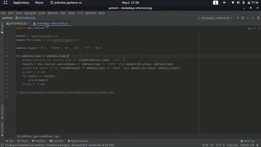This screenshot has width=261, height=147.
Task: Open the Edit menu
Action: click(11, 13)
